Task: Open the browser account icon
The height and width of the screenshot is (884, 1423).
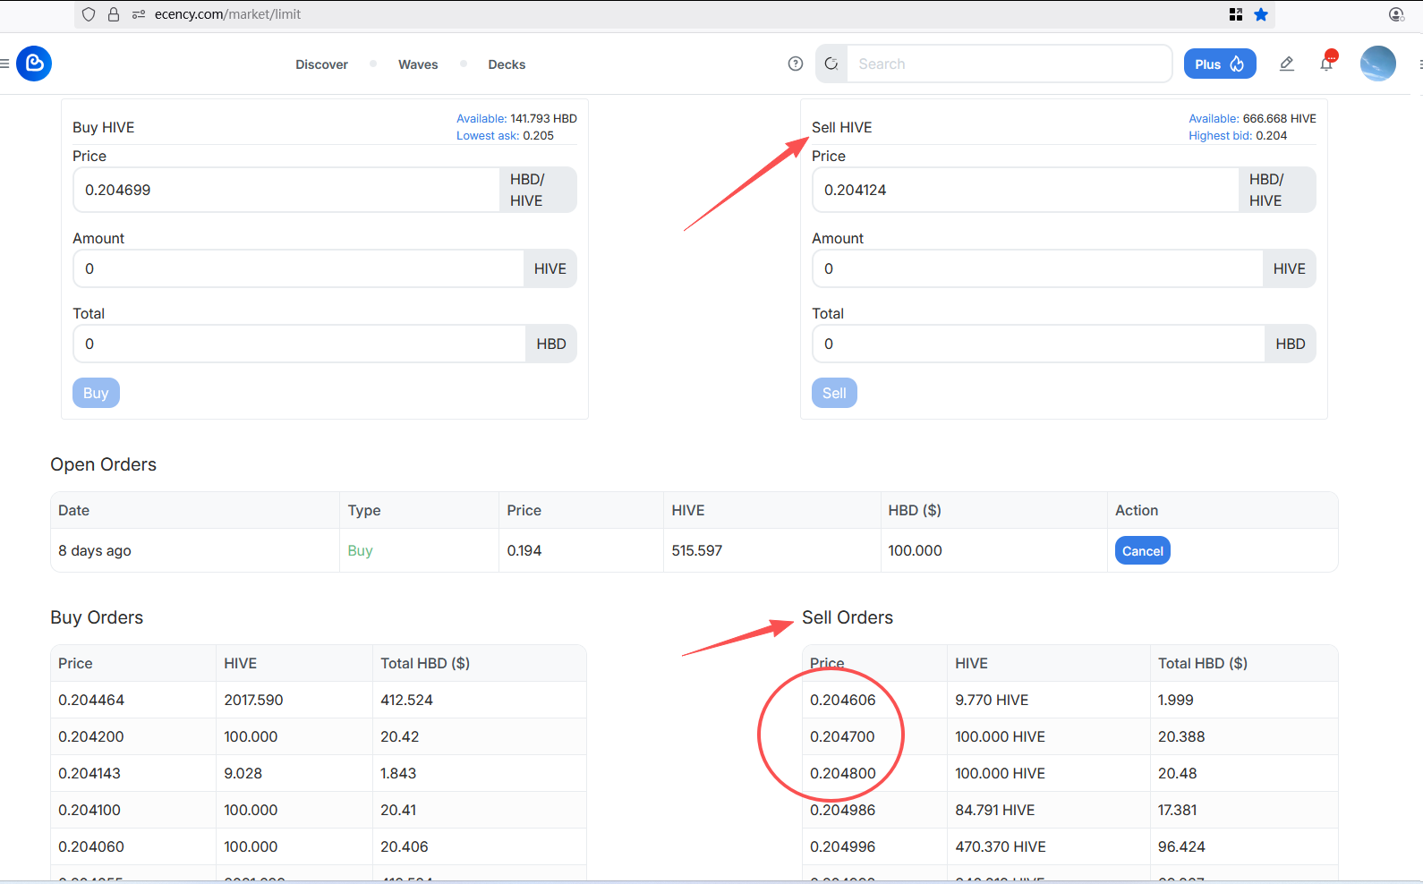Action: pyautogui.click(x=1396, y=14)
